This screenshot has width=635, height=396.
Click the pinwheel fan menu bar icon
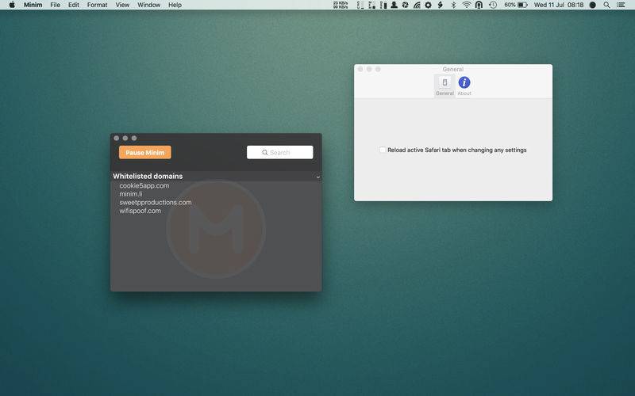point(406,5)
